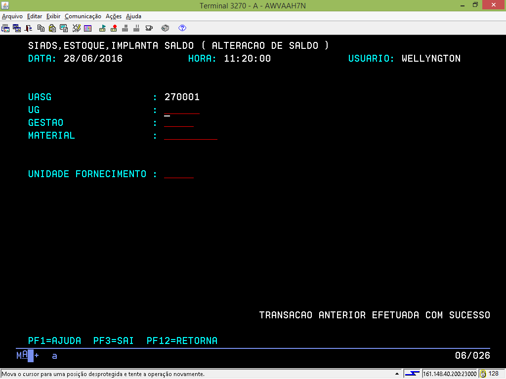Click the username WELLYNGTON
Screen dimensions: 506x379
(431, 58)
